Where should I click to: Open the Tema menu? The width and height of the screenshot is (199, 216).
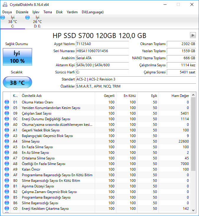click(48, 12)
